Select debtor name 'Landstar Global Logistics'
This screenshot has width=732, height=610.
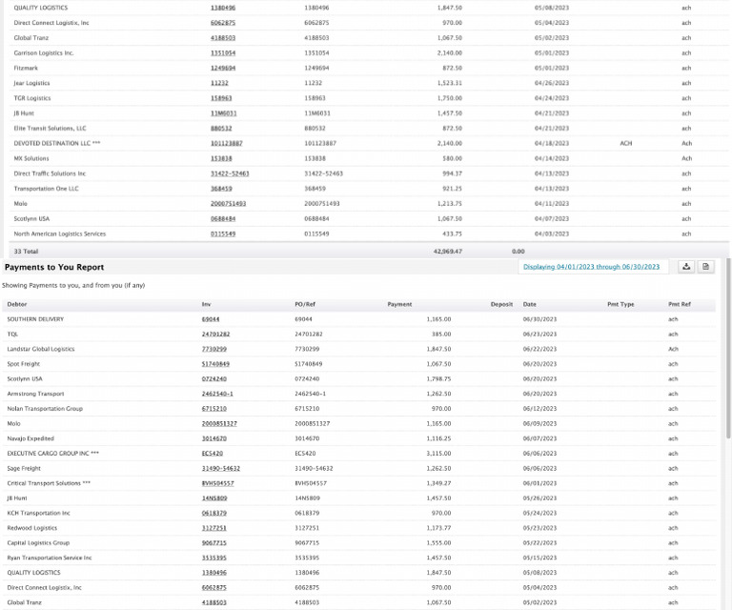[41, 349]
